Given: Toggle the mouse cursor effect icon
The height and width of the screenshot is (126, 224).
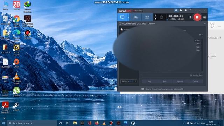Looking at the screenshot, I should click(155, 16).
